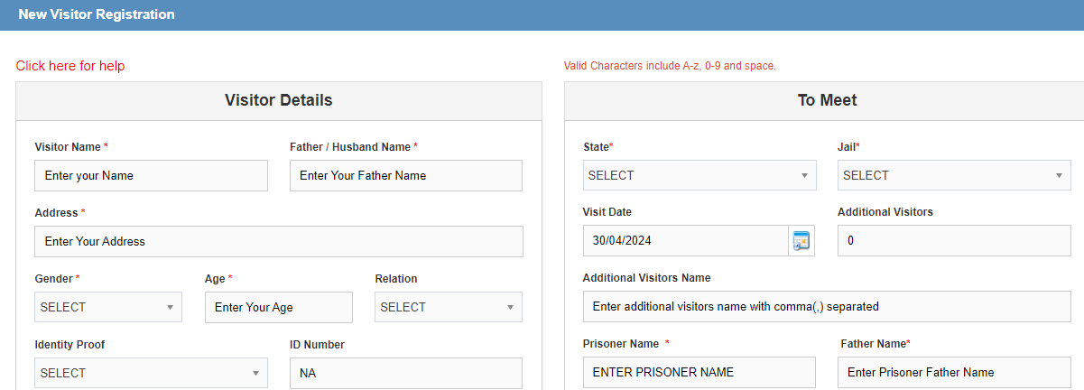Click the New Visitor Registration title bar

pos(542,15)
